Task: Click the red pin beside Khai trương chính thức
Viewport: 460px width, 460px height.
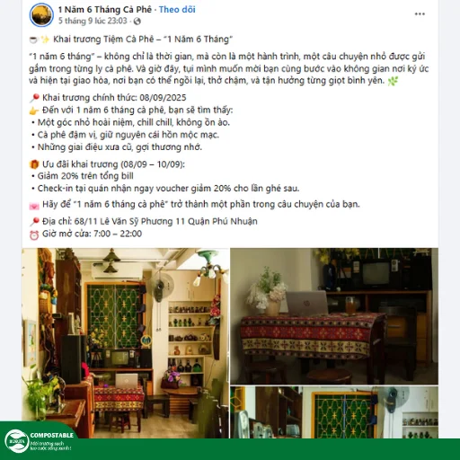Action: [x=34, y=98]
